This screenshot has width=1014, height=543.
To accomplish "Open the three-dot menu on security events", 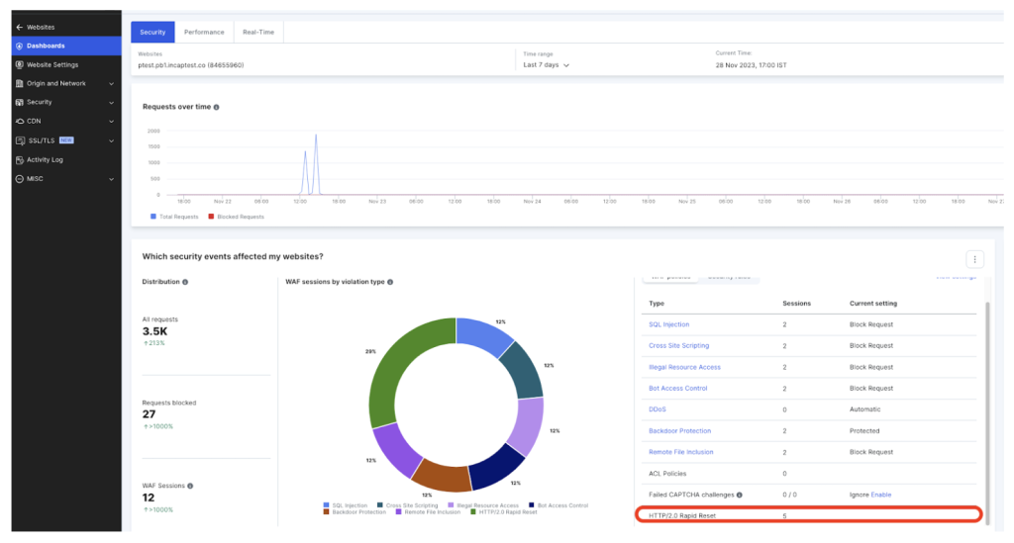I will pyautogui.click(x=974, y=259).
